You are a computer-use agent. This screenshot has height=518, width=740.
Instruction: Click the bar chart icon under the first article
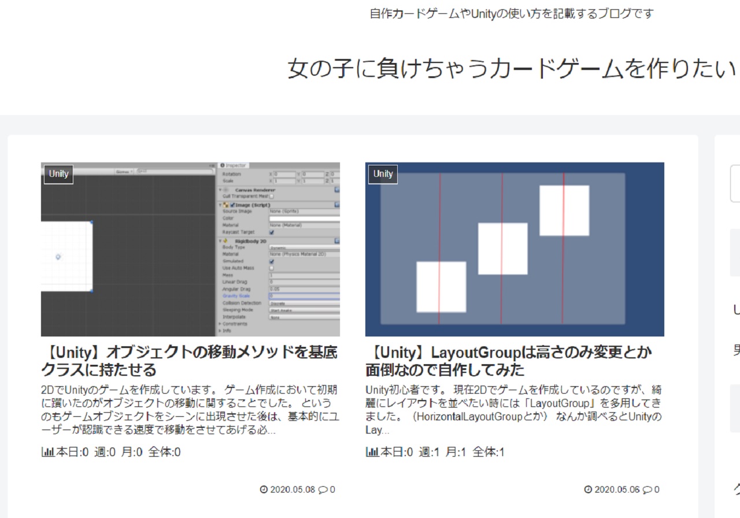click(47, 452)
